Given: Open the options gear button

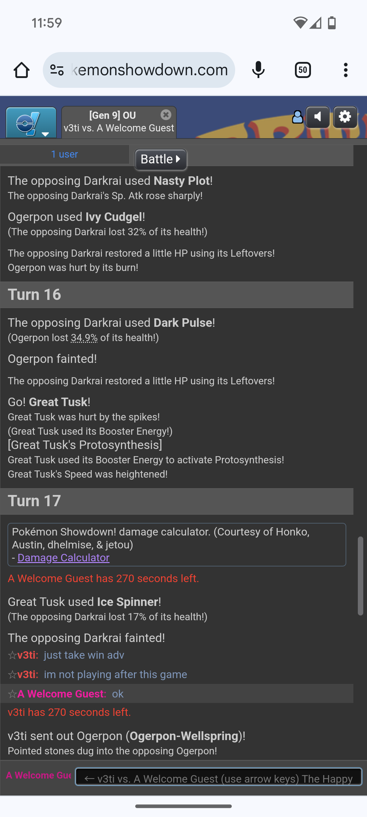Looking at the screenshot, I should (345, 117).
